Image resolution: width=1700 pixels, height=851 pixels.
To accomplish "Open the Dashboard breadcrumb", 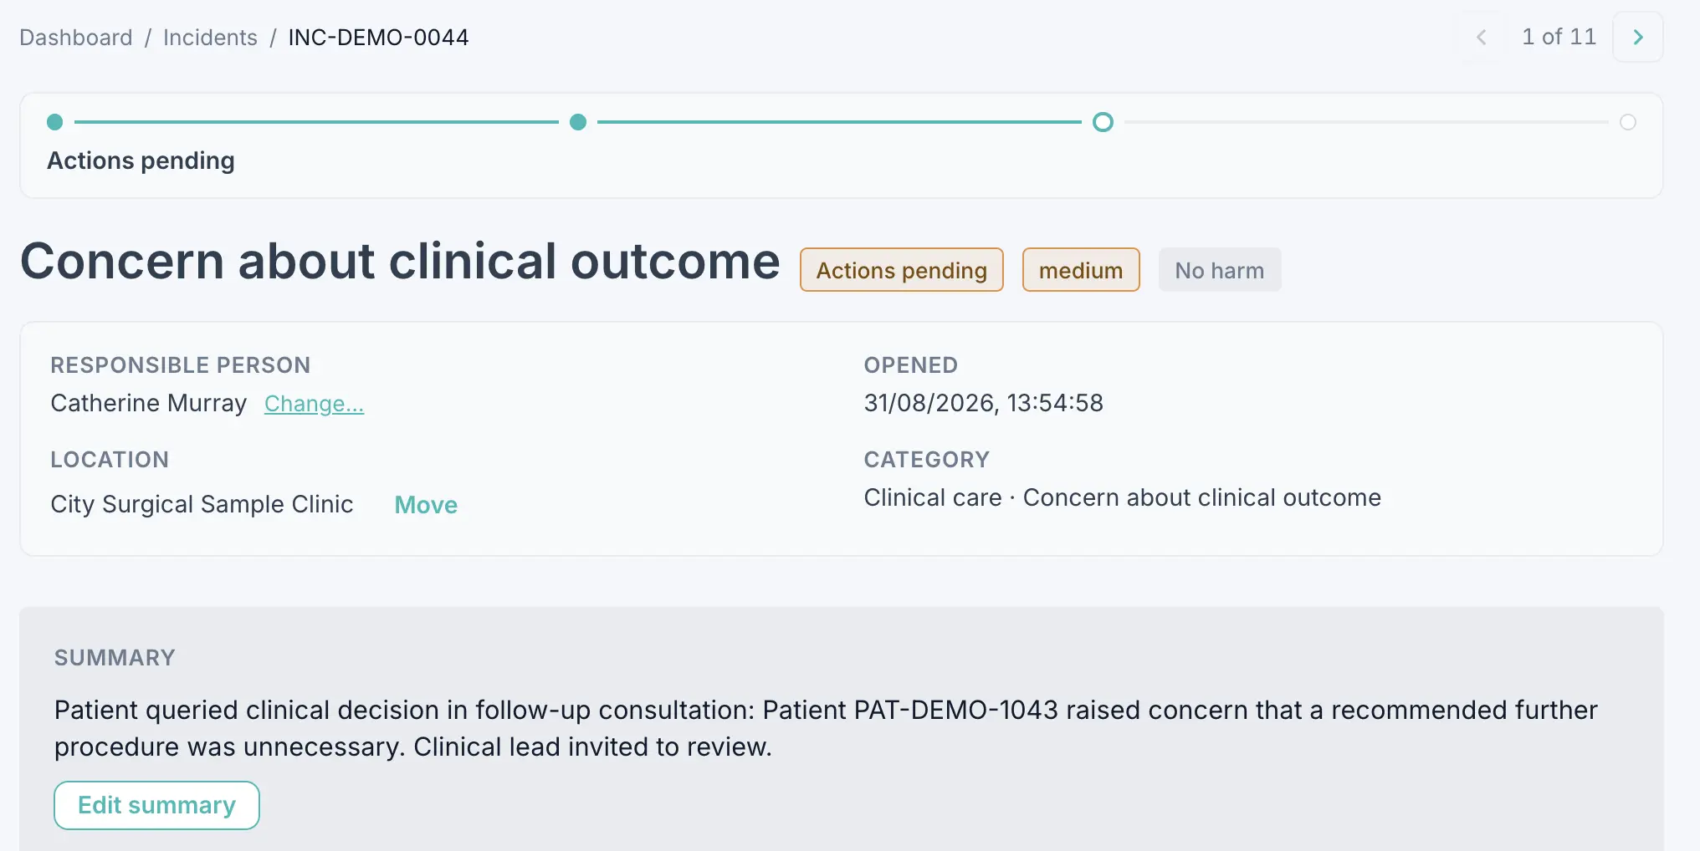I will [x=76, y=38].
